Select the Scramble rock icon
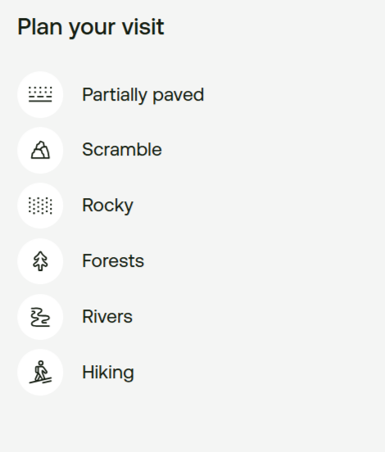The height and width of the screenshot is (452, 385). [x=40, y=150]
